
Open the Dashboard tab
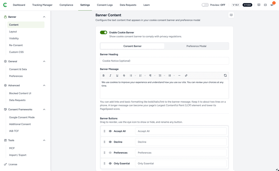click(x=19, y=5)
